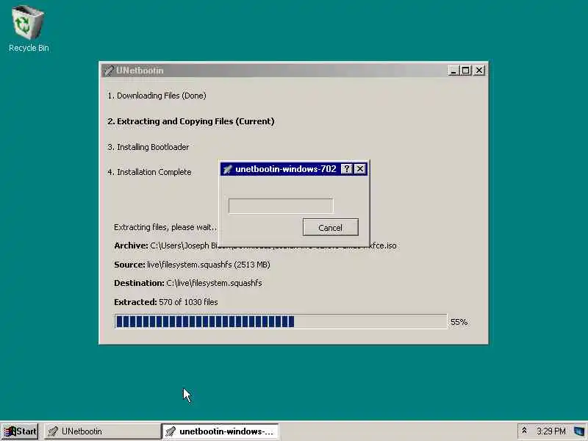Click '4. Installation Complete' step
This screenshot has height=441, width=588.
pyautogui.click(x=149, y=172)
